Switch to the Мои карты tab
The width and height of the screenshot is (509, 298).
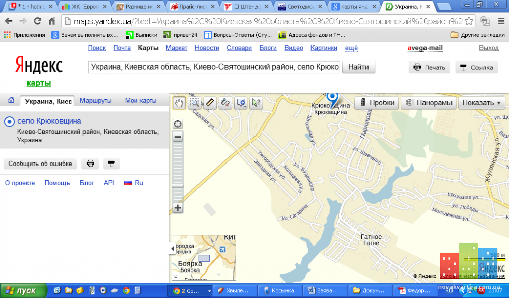[x=141, y=101]
